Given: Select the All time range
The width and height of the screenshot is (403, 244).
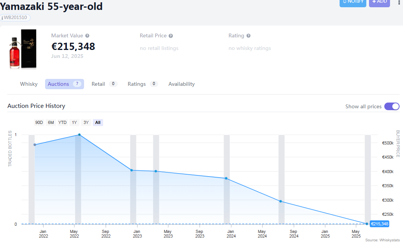Looking at the screenshot, I should 98,122.
